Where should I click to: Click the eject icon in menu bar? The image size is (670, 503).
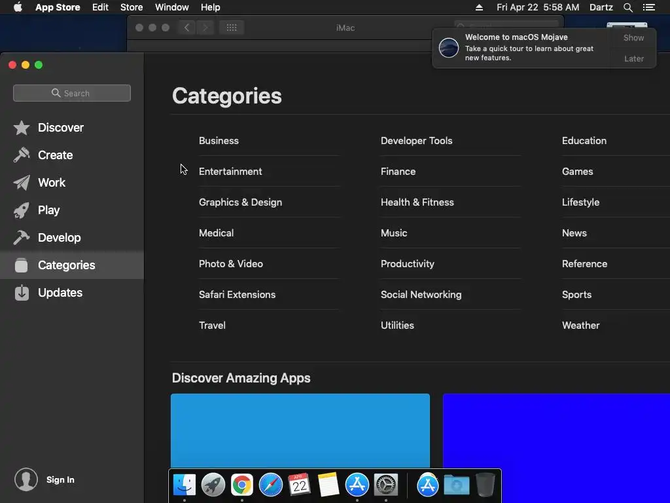[x=479, y=7]
